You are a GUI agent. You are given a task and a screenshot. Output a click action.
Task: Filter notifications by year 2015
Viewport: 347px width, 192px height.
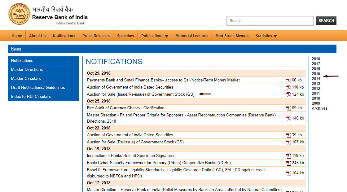pos(316,74)
